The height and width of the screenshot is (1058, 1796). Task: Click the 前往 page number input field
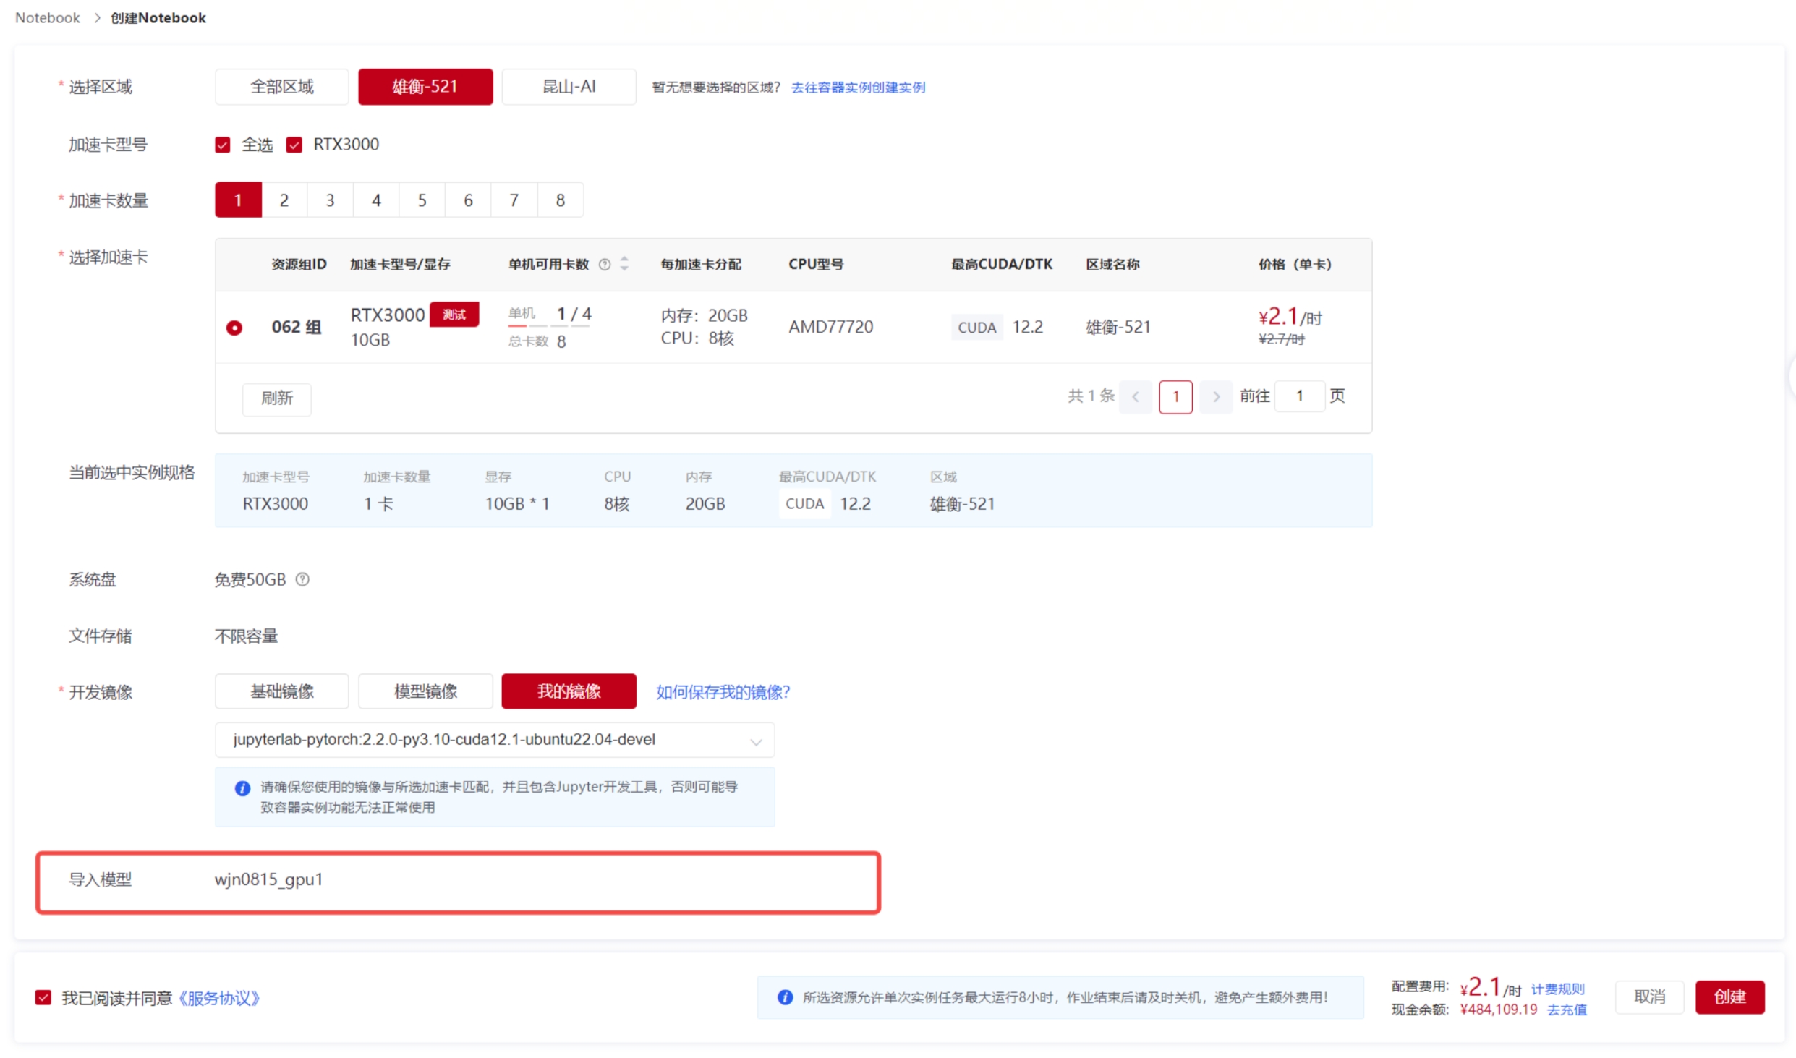[1299, 396]
